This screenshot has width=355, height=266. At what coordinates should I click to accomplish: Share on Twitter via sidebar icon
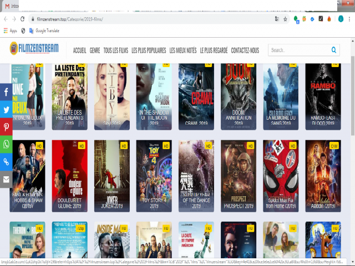click(x=6, y=109)
